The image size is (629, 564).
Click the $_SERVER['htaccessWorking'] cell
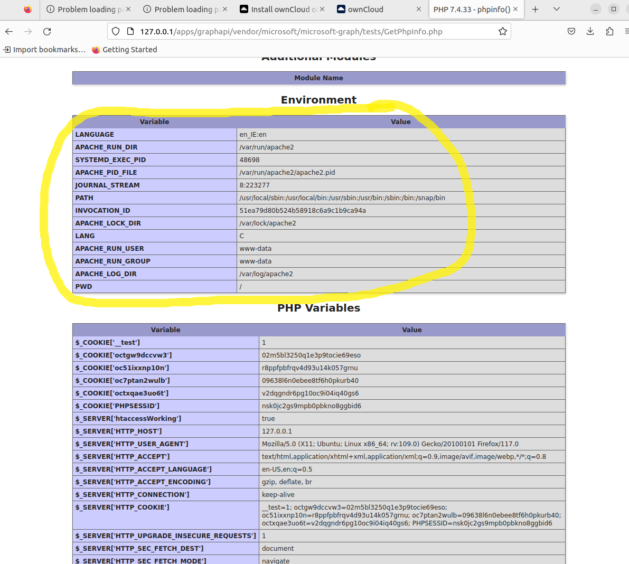coord(166,419)
